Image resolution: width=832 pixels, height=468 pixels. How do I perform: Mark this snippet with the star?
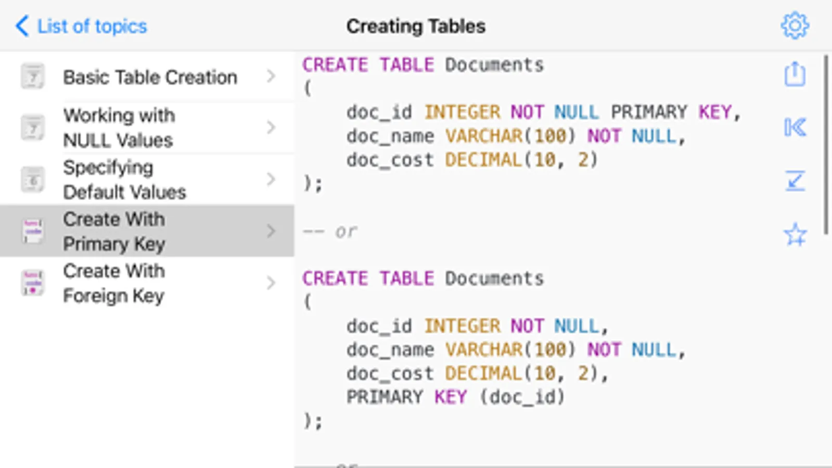pos(795,235)
